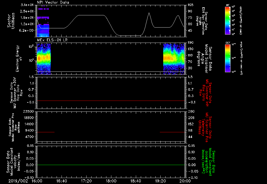The image size is (267, 184).
Task: Click the 16:40 time axis label
Action: point(62,181)
